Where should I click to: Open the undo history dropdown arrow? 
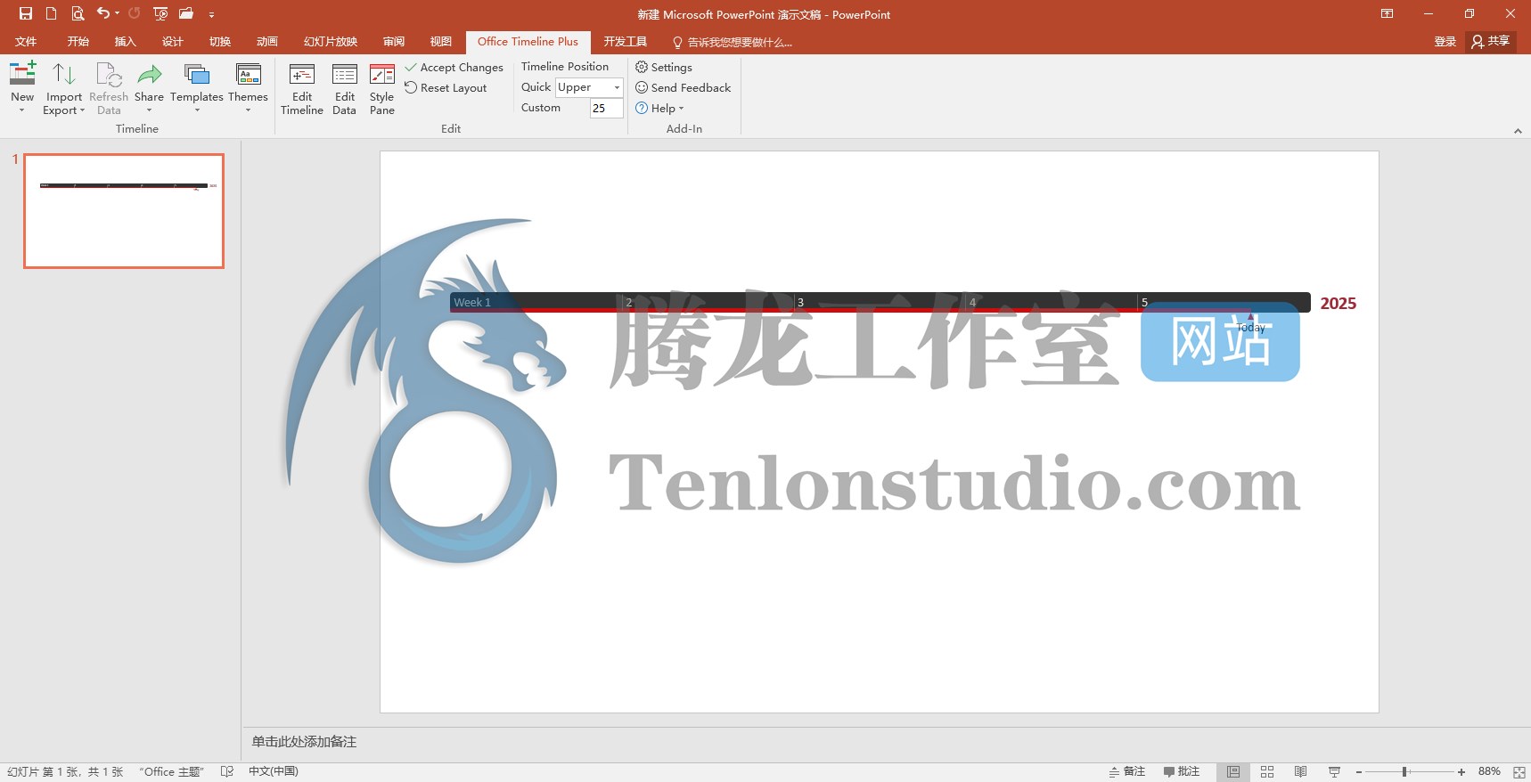(118, 13)
